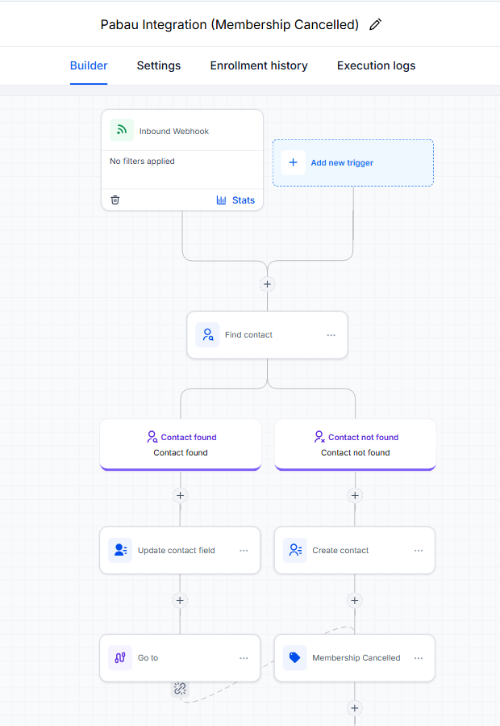The height and width of the screenshot is (726, 500).
Task: Click the Stats bar chart icon
Action: tap(221, 200)
